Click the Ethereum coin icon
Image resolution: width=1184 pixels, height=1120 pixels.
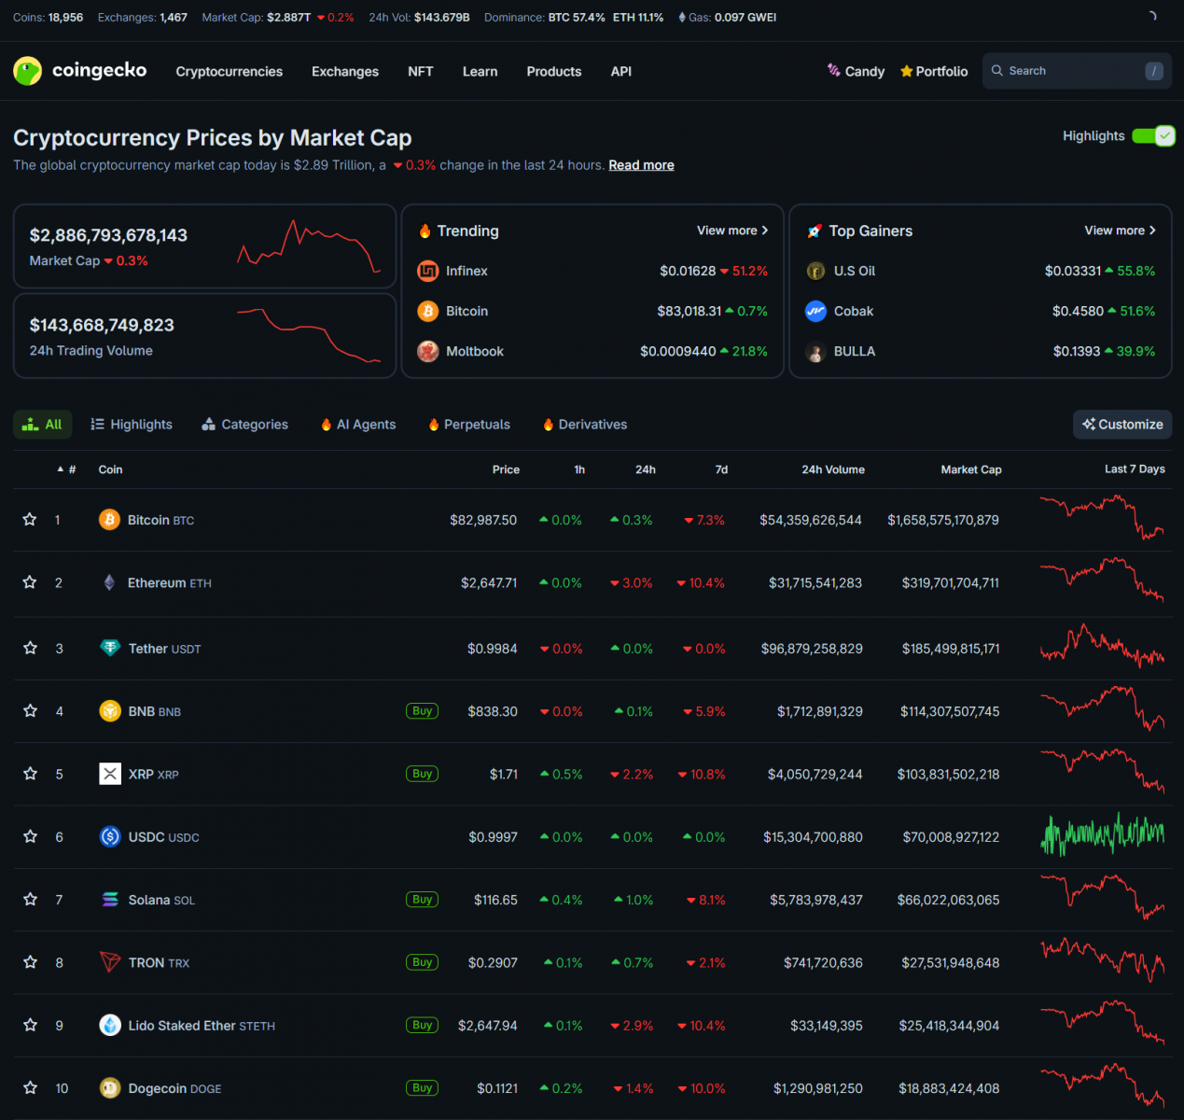point(109,582)
